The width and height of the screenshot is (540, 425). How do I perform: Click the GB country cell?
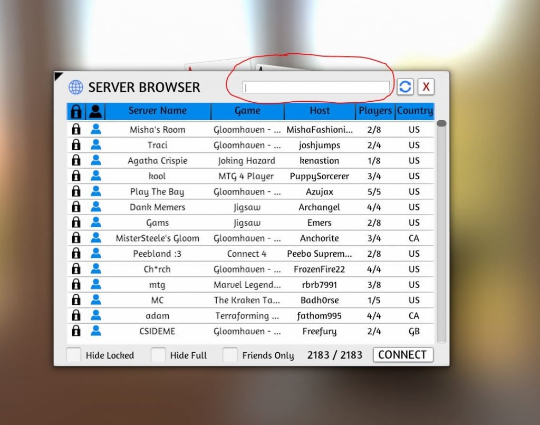pyautogui.click(x=414, y=331)
